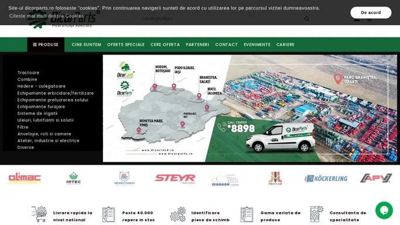Accept cookies with De acord button
400x225 pixels.
click(371, 12)
